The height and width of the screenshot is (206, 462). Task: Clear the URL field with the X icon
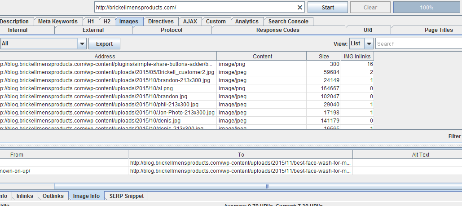point(300,8)
